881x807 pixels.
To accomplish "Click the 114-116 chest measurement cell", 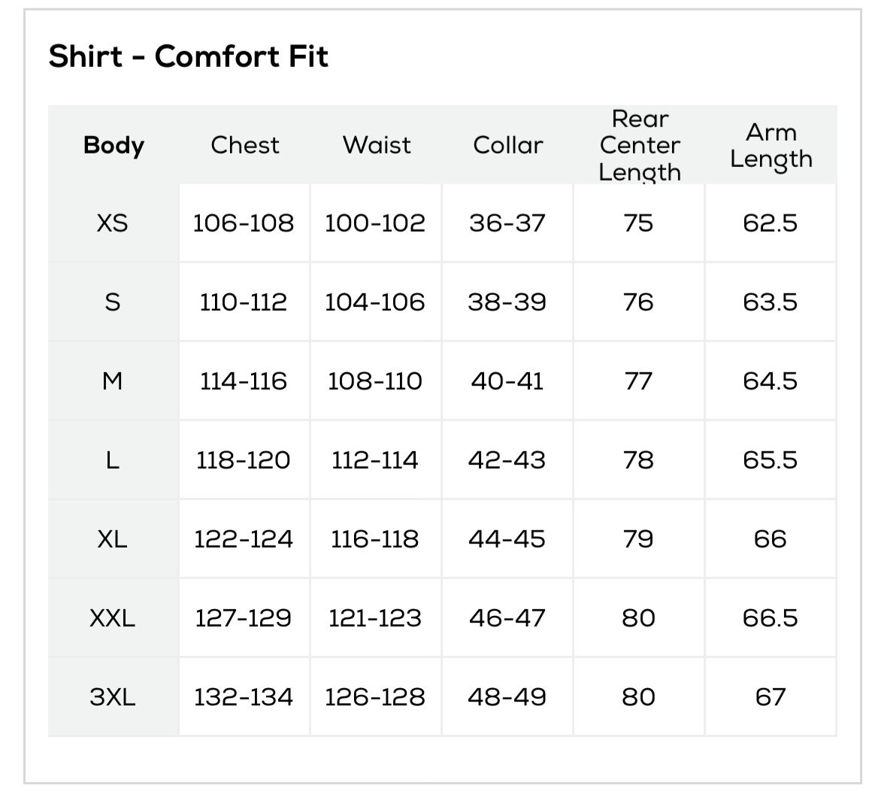I will click(x=244, y=381).
